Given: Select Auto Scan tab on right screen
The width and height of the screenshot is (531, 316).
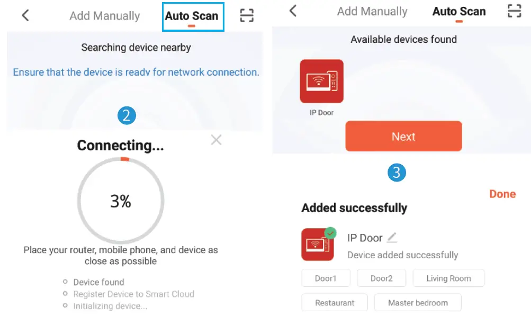Looking at the screenshot, I should click(459, 12).
